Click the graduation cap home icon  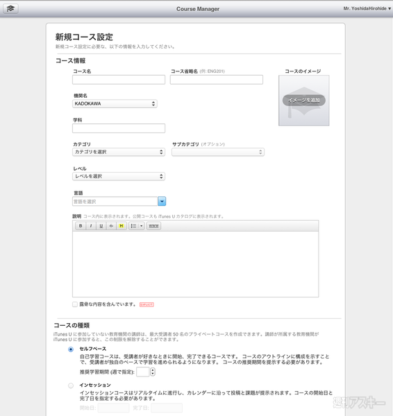coord(10,8)
